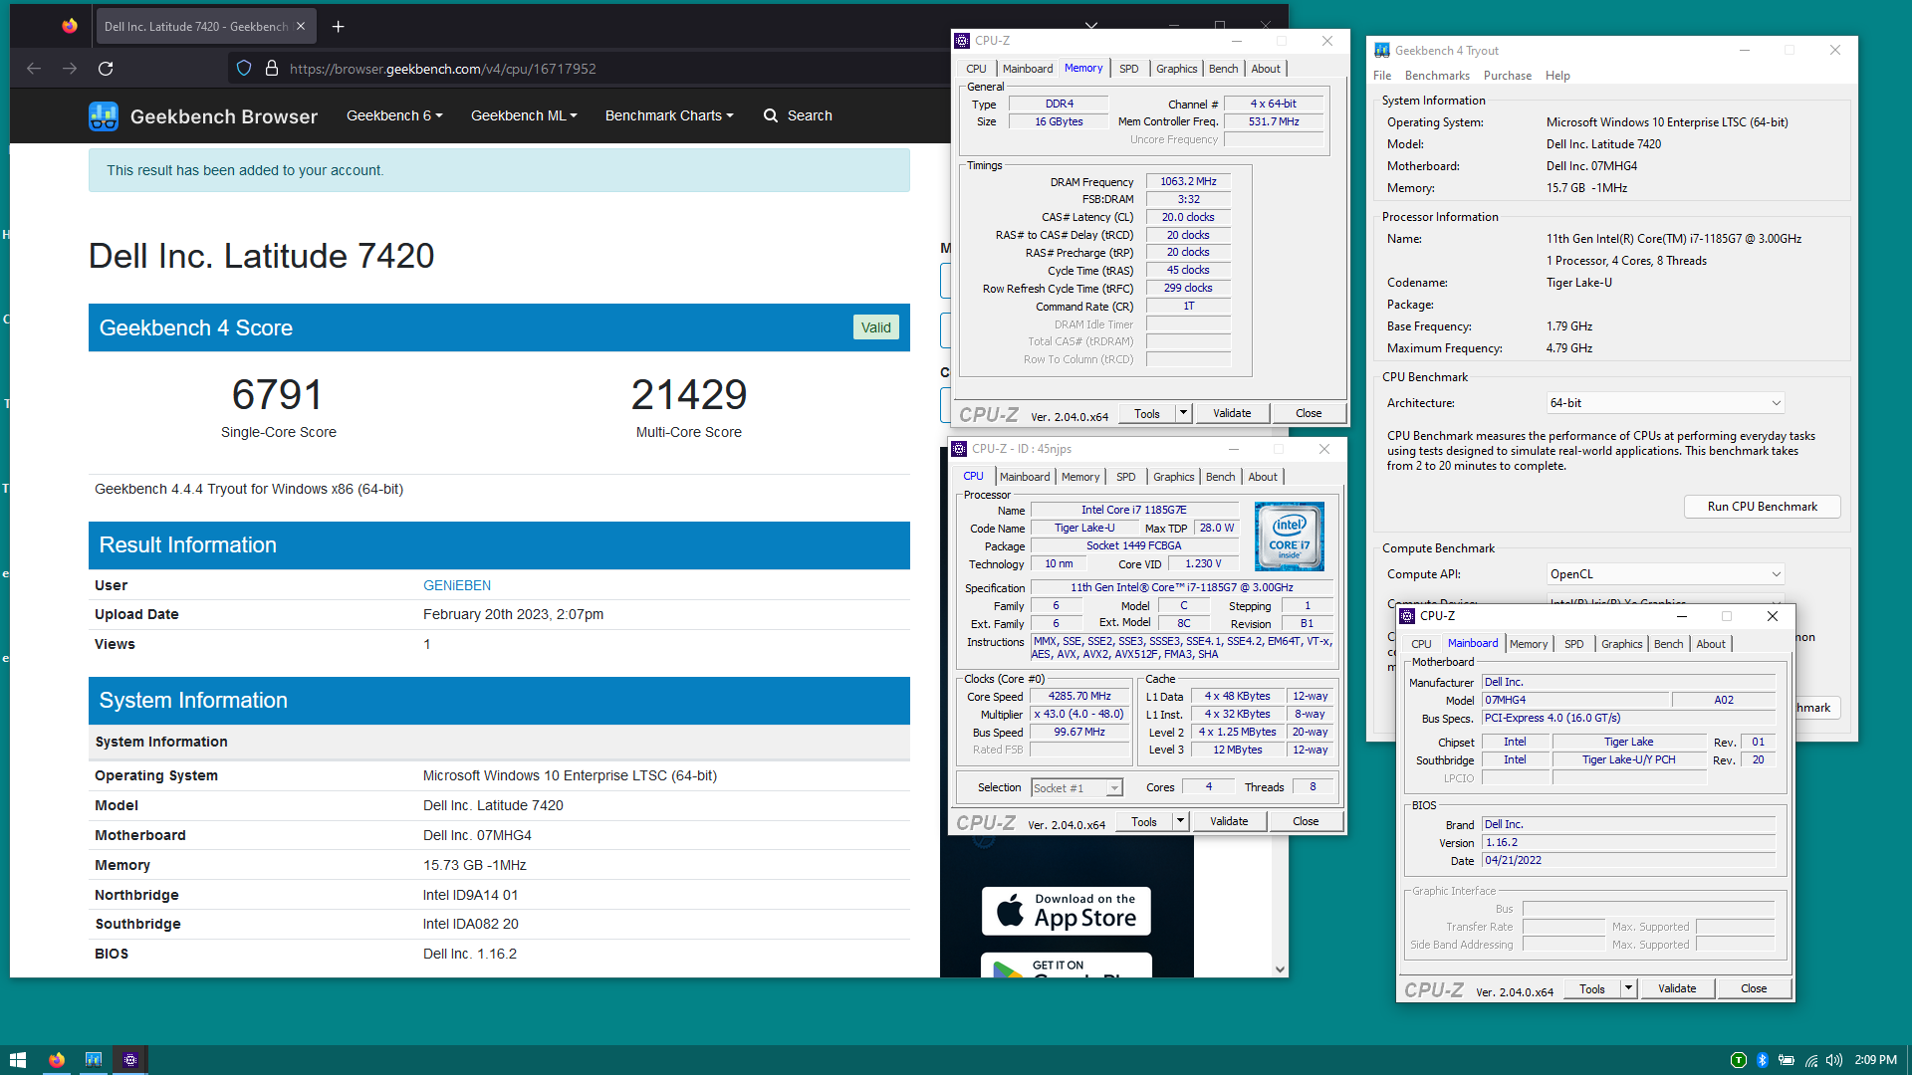The image size is (1912, 1075).
Task: Open the Architecture 64-bit dropdown
Action: tap(1665, 403)
